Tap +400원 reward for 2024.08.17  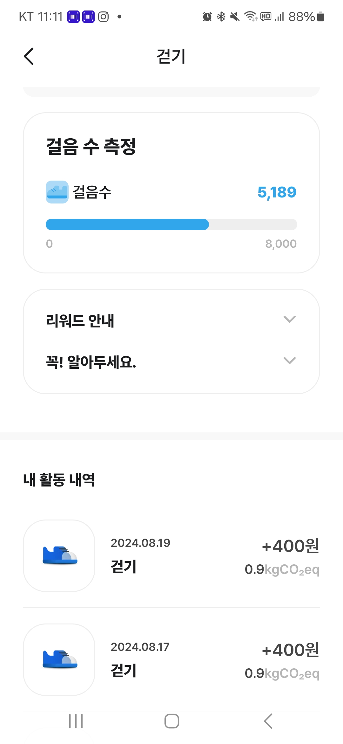(x=290, y=650)
